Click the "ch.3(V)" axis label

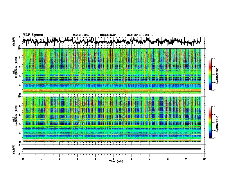click(14, 149)
